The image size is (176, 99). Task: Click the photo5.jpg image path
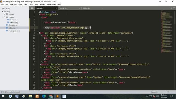tap(73, 48)
